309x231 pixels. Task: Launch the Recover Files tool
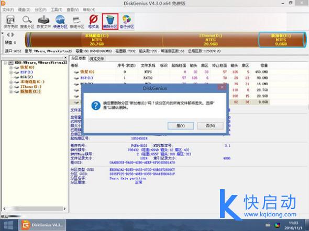tap(43, 21)
